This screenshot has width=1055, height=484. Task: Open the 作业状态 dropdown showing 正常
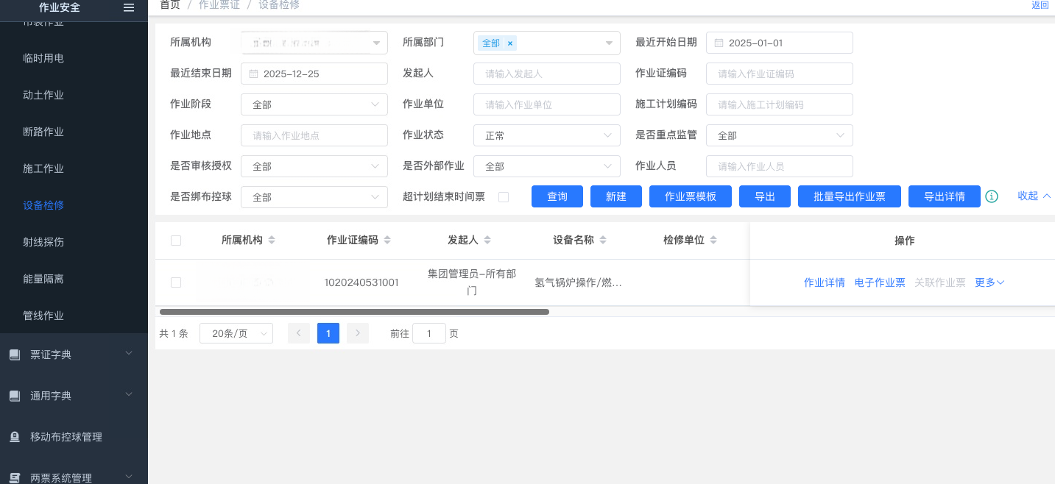546,135
